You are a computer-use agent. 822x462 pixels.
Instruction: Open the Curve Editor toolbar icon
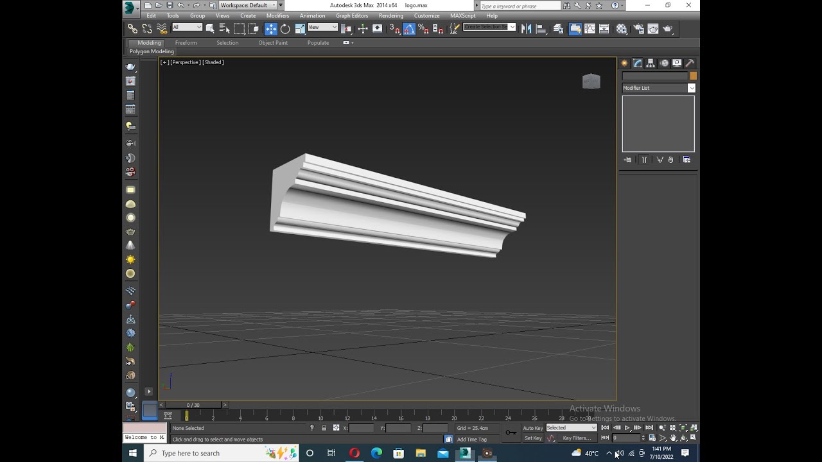coord(590,29)
